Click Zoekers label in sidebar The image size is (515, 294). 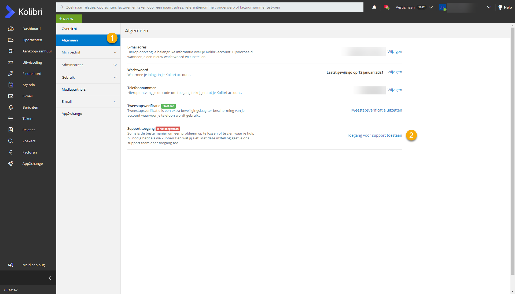(x=29, y=141)
